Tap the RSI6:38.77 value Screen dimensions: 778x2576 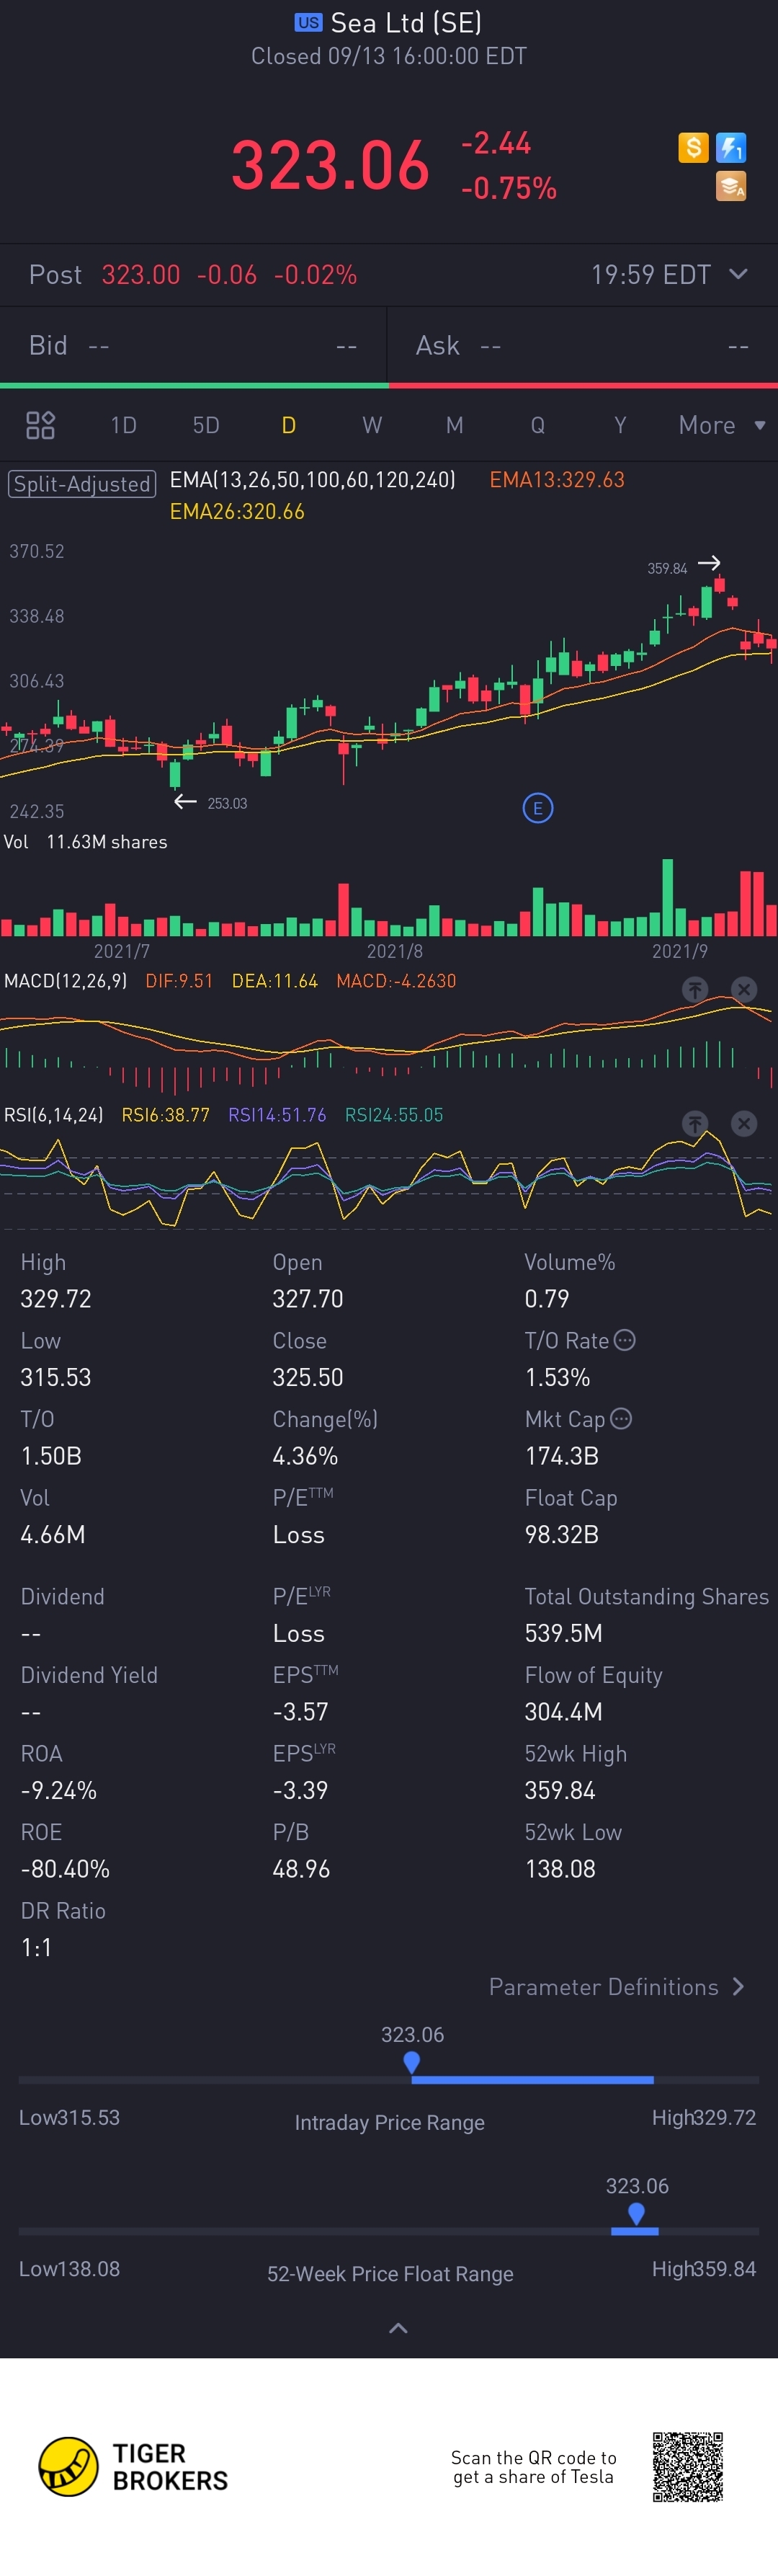pos(166,1115)
